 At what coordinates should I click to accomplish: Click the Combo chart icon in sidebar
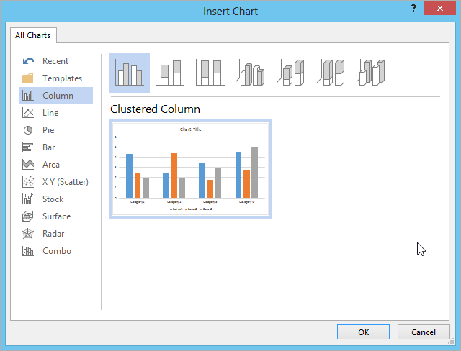28,251
